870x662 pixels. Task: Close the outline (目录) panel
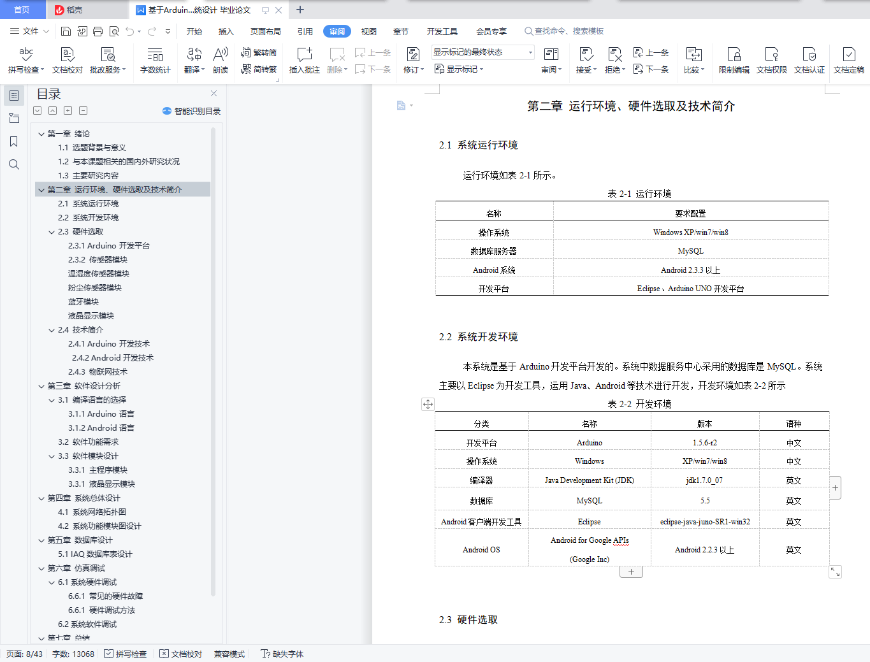coord(214,94)
